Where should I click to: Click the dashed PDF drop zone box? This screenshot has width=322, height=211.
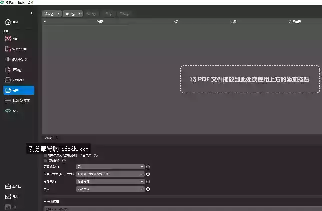pyautogui.click(x=250, y=79)
